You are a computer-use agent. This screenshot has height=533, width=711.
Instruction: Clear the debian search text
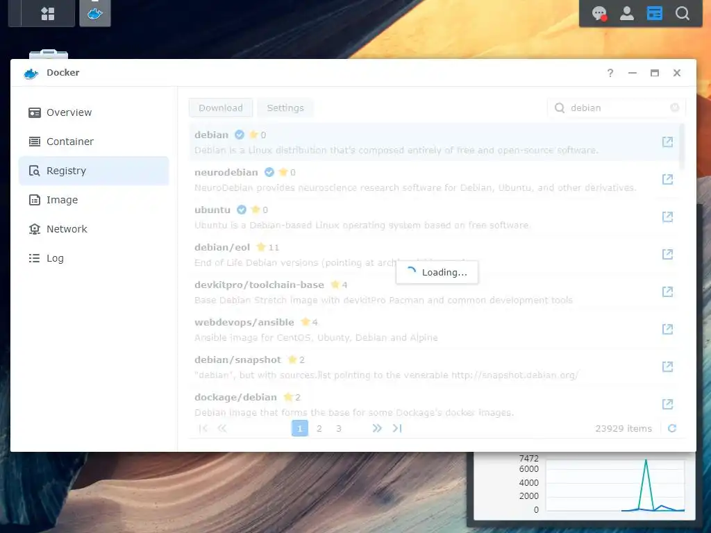point(675,108)
